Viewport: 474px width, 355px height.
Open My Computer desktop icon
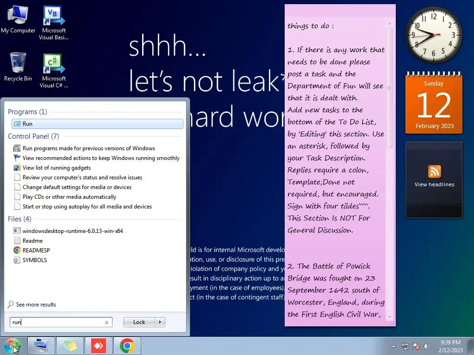pyautogui.click(x=18, y=19)
